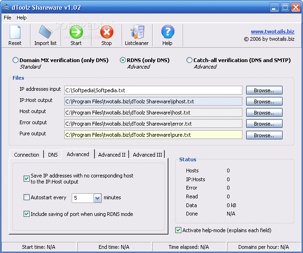Open the Listcleaner tool icon
The height and width of the screenshot is (253, 303).
137,32
